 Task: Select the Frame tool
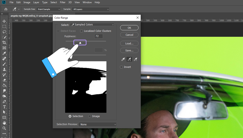click(x=4, y=48)
